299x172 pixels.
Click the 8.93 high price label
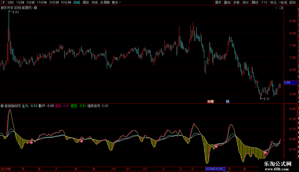(16, 12)
